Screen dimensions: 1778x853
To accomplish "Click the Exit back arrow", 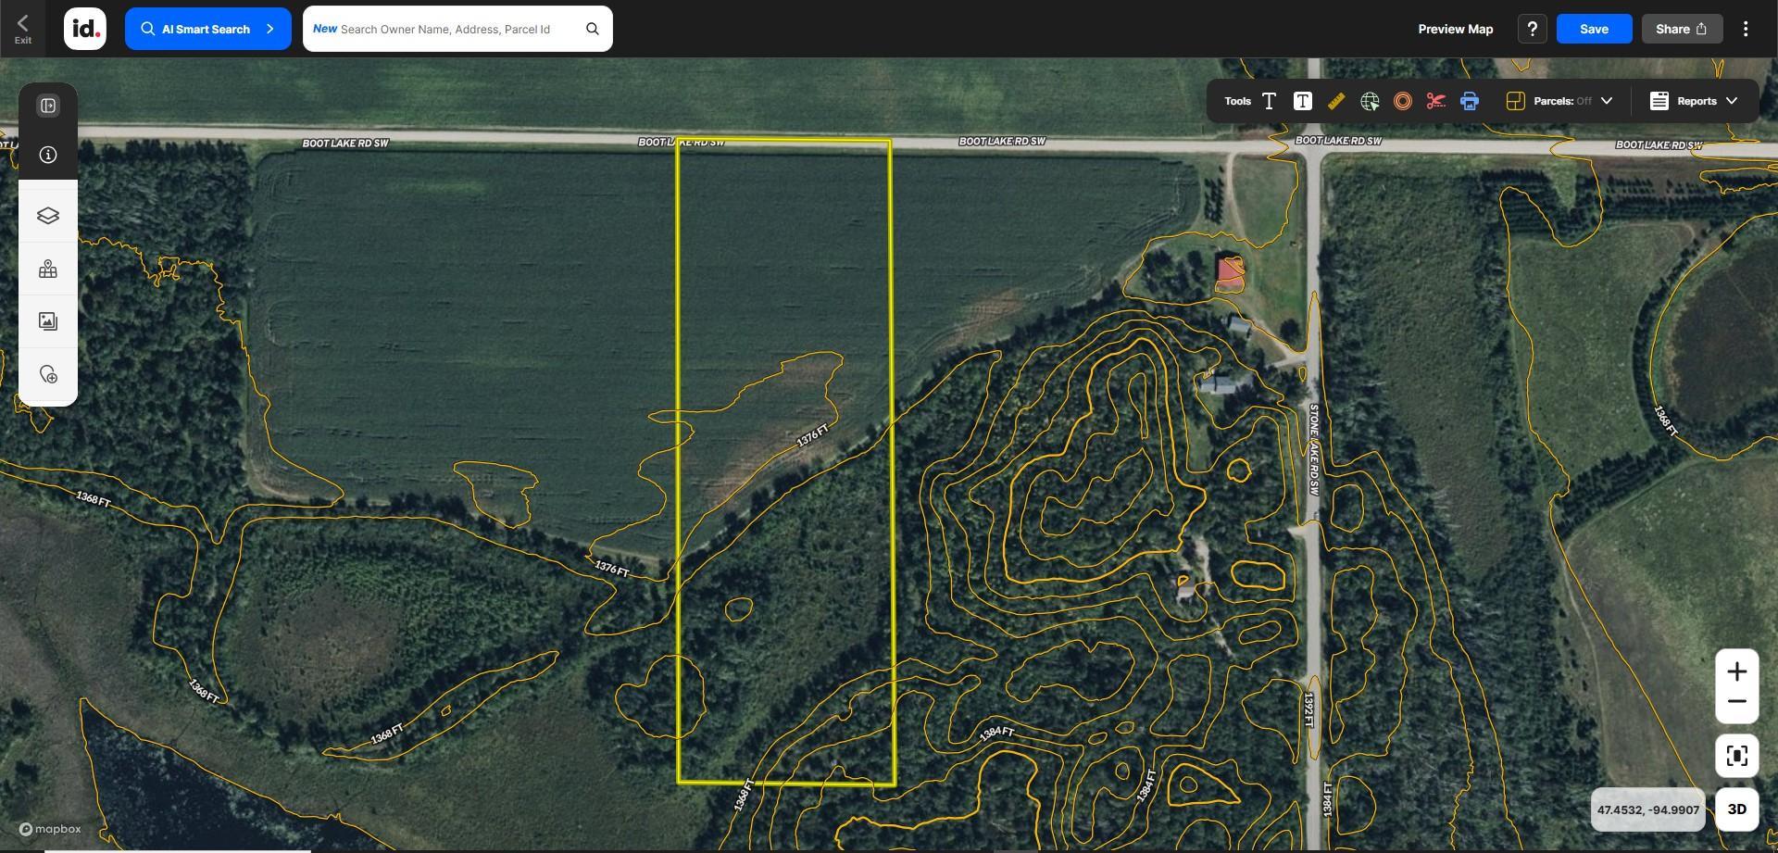I will pos(23,28).
